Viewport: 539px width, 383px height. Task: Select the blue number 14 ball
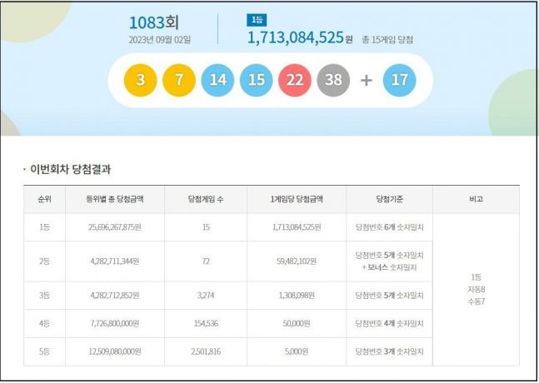217,80
